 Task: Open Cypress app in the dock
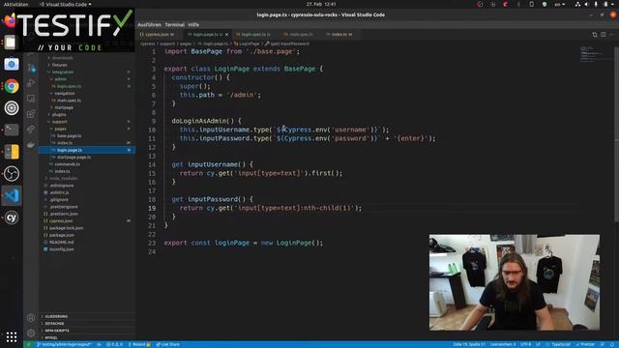pos(12,217)
